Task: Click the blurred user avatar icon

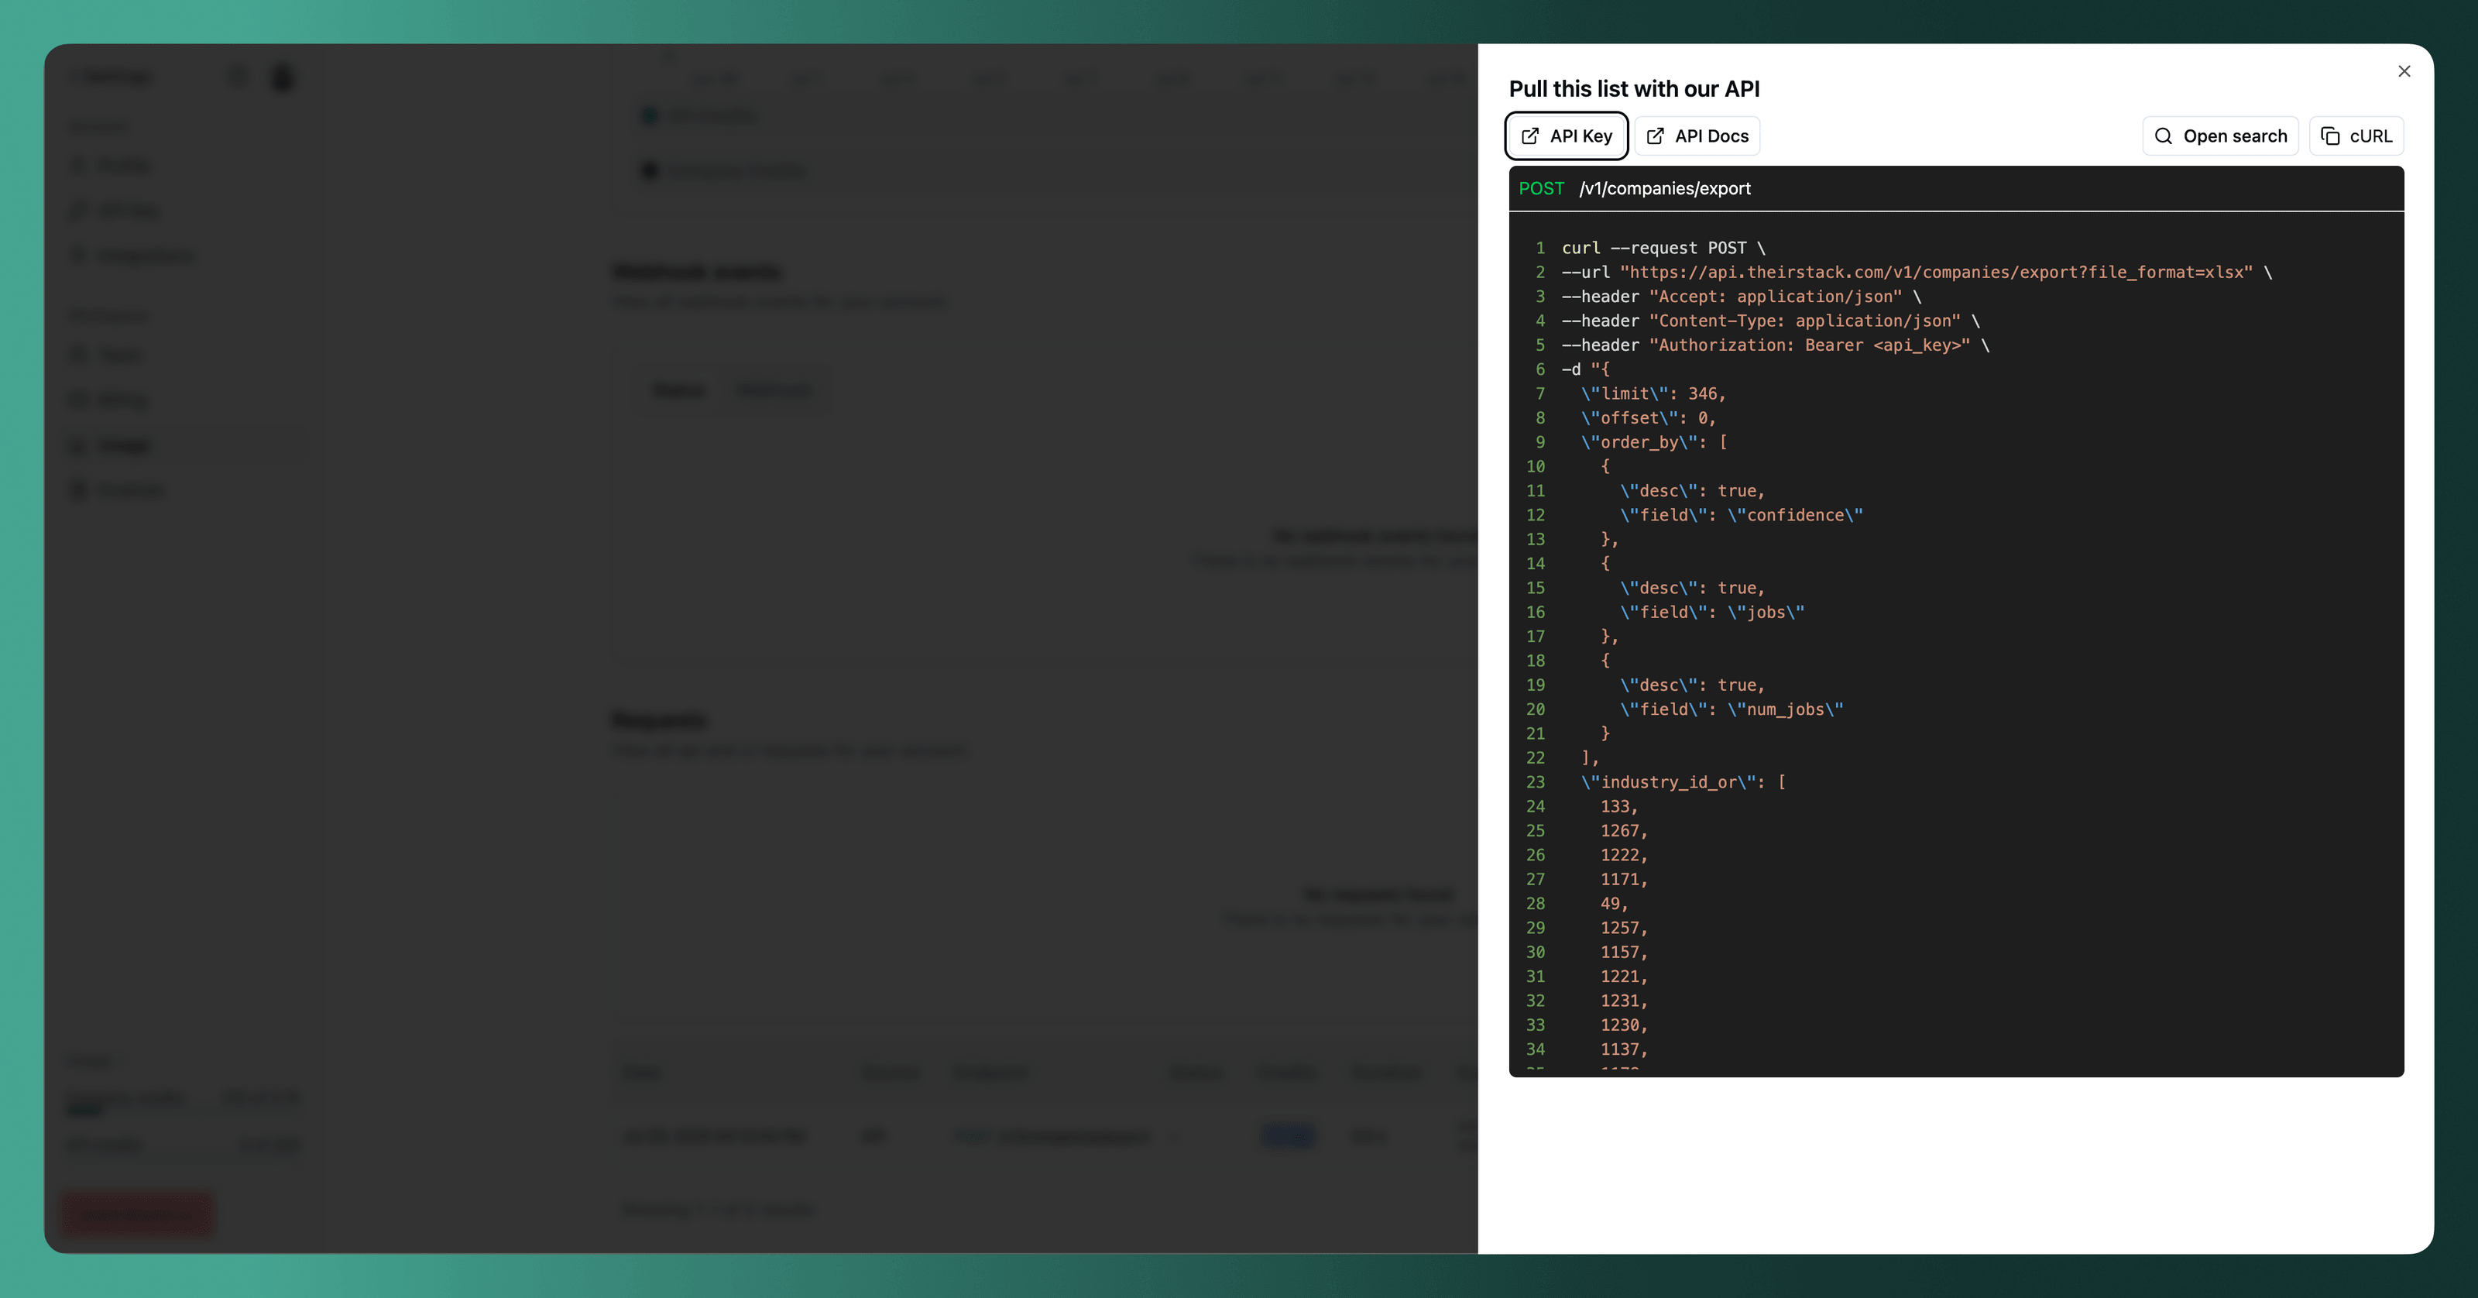Action: point(282,77)
